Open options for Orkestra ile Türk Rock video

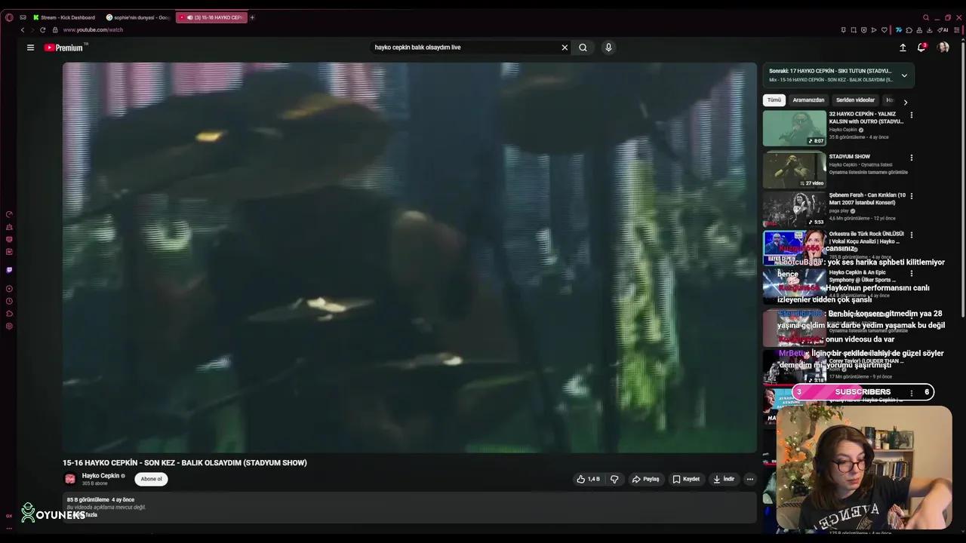[x=911, y=235]
